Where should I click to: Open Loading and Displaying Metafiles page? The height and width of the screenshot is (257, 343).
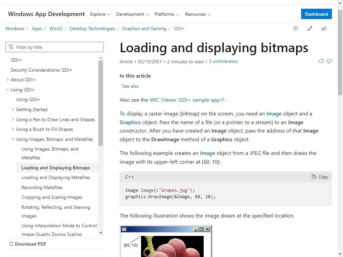pos(56,177)
